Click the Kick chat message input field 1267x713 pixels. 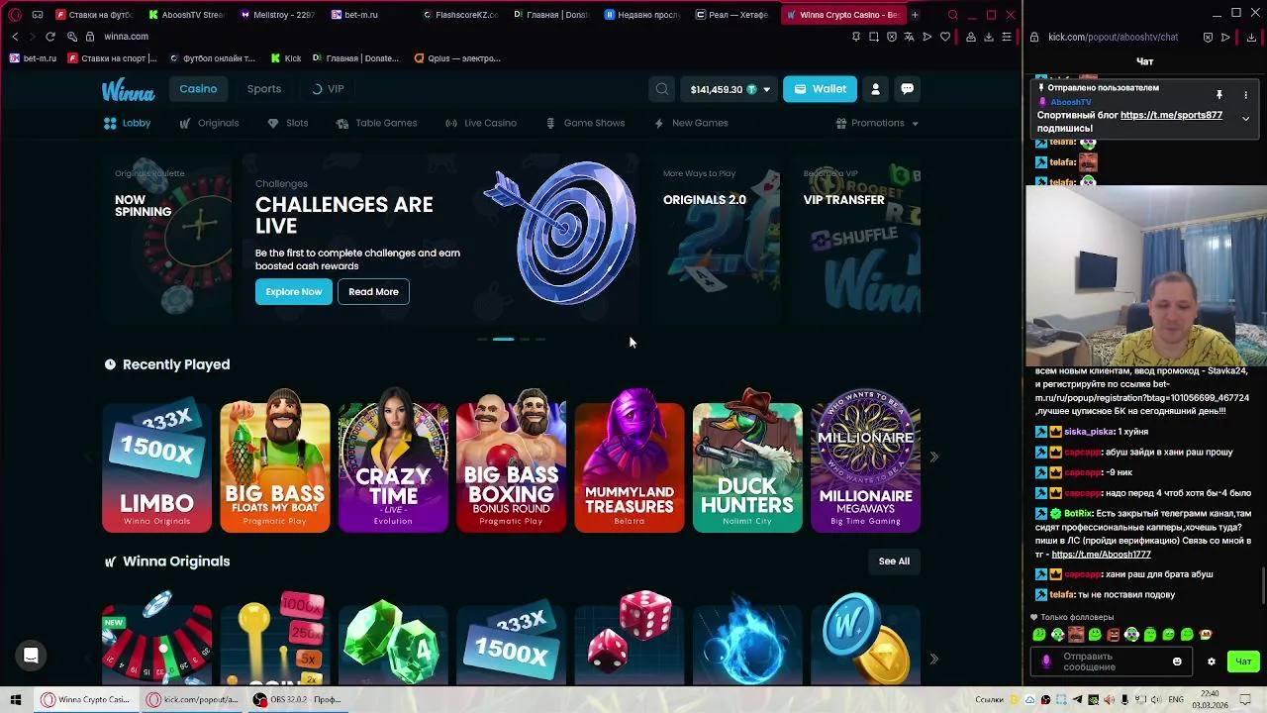pyautogui.click(x=1111, y=662)
